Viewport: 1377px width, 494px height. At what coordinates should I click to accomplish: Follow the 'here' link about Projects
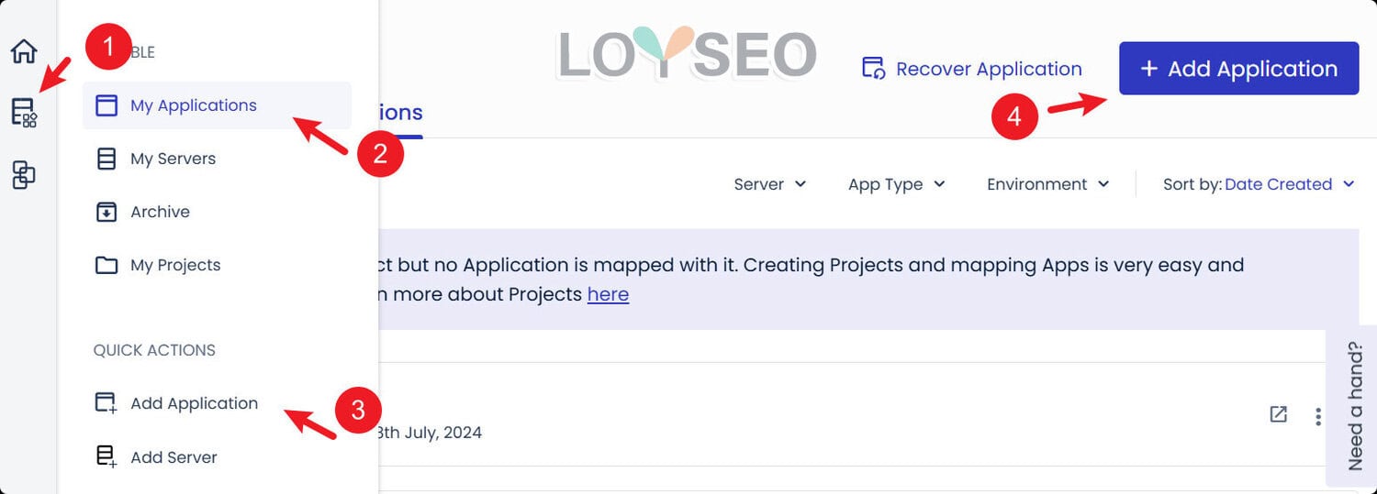608,294
